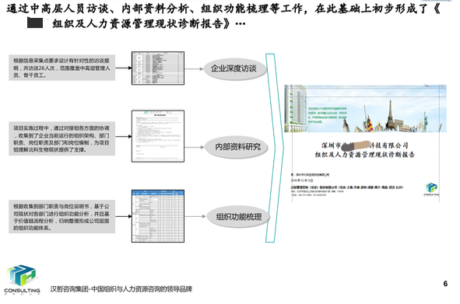460x304 pixels.
Task: Click the skyline banner photo on cover
Action: [x=366, y=109]
